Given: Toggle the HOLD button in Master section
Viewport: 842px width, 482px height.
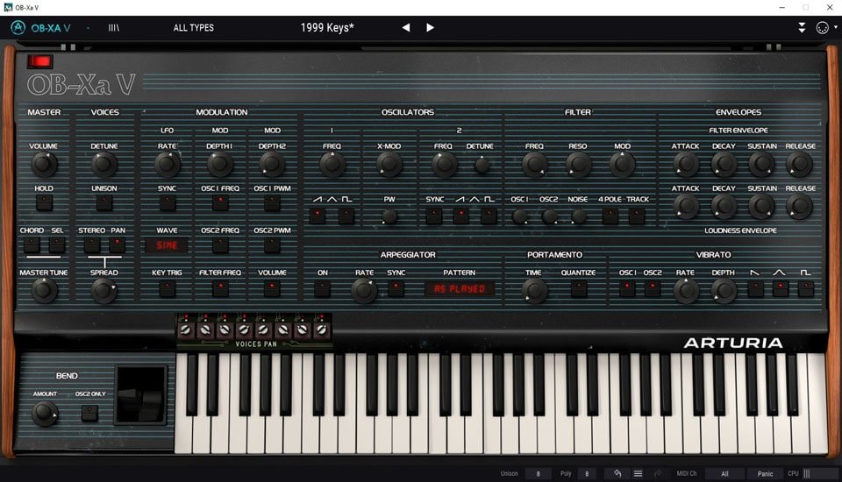Looking at the screenshot, I should coord(44,202).
